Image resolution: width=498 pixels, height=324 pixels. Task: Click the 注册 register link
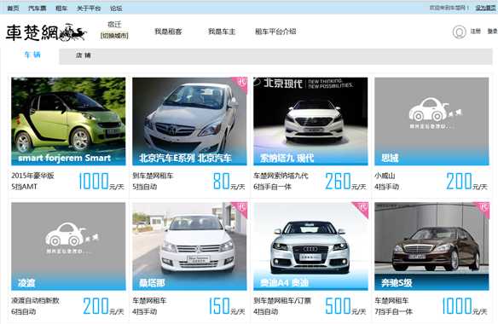point(475,32)
